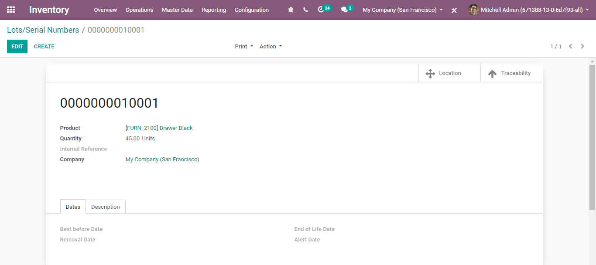
Task: Click the phone call icon
Action: pyautogui.click(x=305, y=10)
